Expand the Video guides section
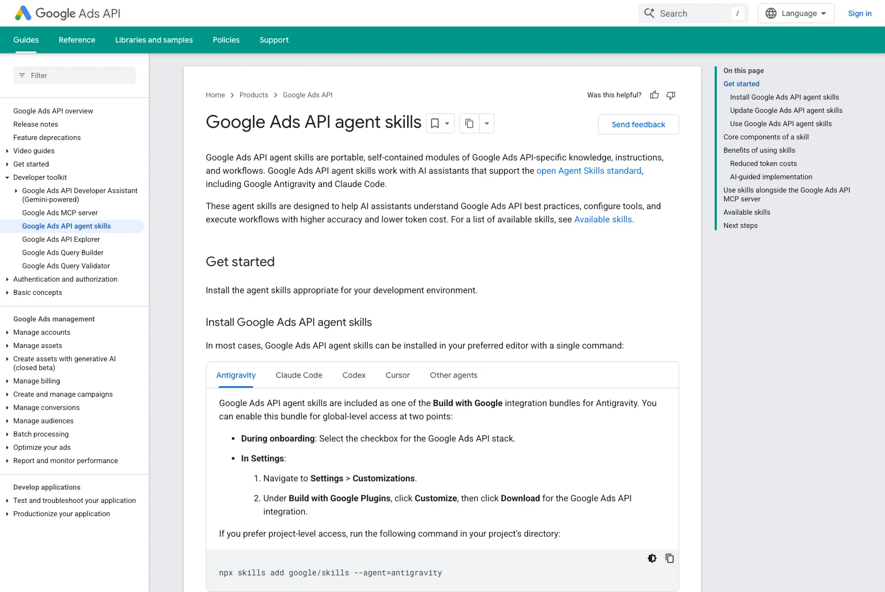 click(x=7, y=151)
